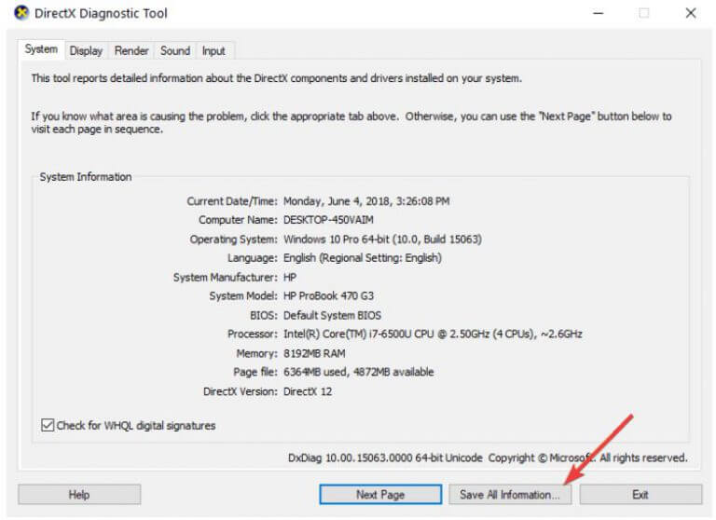Click the Default System BIOS value
716x520 pixels.
coord(332,316)
